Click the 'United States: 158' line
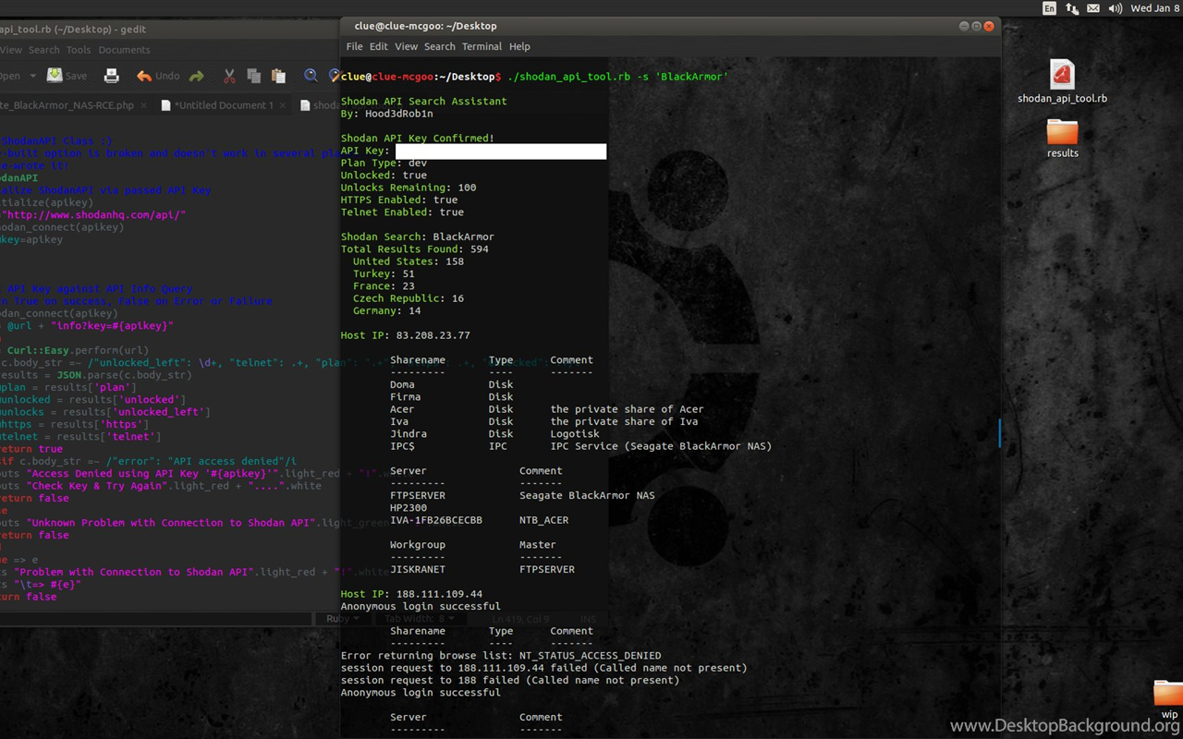 (x=409, y=261)
